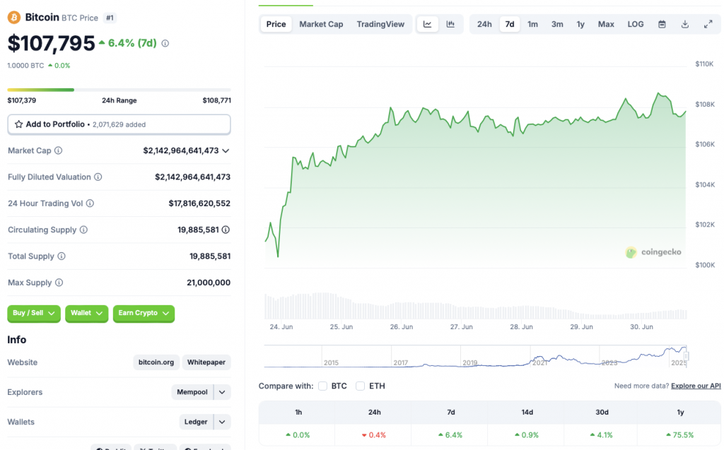Enable BTC comparison checkbox
Image resolution: width=724 pixels, height=450 pixels.
pyautogui.click(x=322, y=386)
